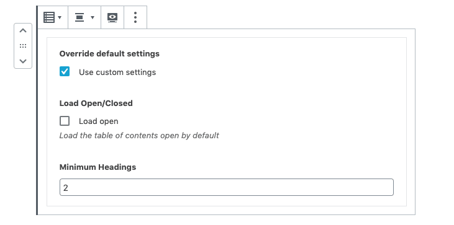Click the 'Use custom settings' label text

117,72
